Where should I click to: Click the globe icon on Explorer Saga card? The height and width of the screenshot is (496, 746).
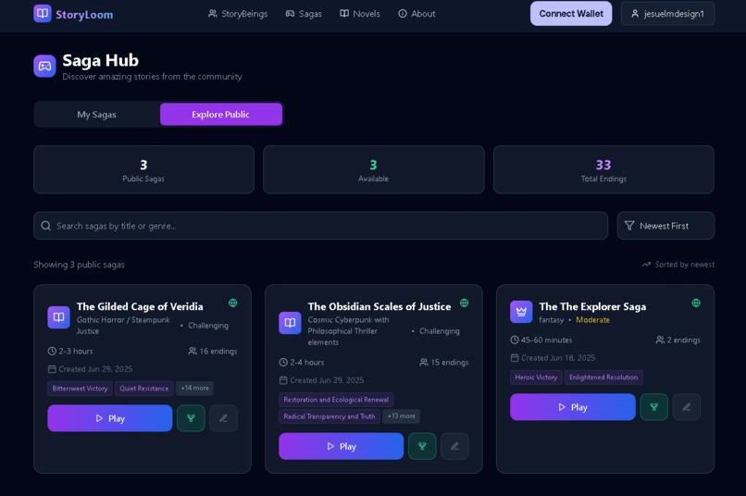pyautogui.click(x=696, y=303)
